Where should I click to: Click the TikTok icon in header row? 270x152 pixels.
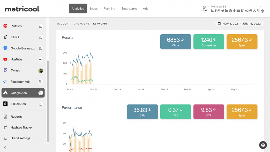coord(234,11)
